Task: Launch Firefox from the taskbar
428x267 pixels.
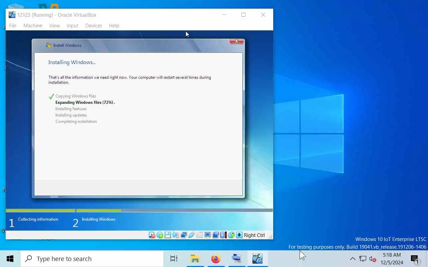Action: click(216, 259)
